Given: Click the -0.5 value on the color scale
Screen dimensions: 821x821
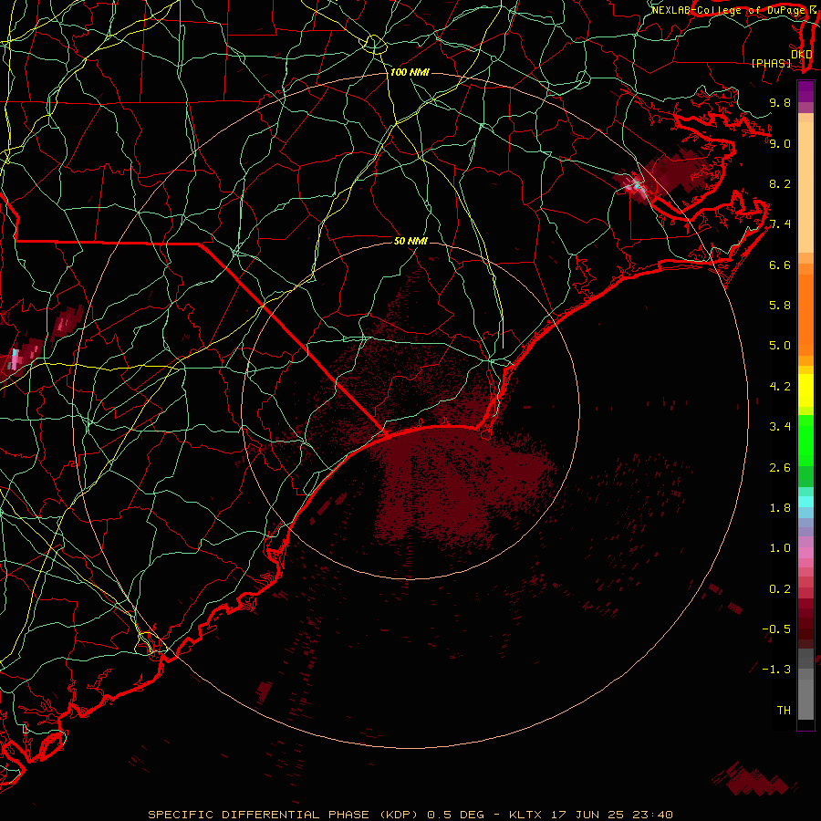Looking at the screenshot, I should click(x=777, y=629).
